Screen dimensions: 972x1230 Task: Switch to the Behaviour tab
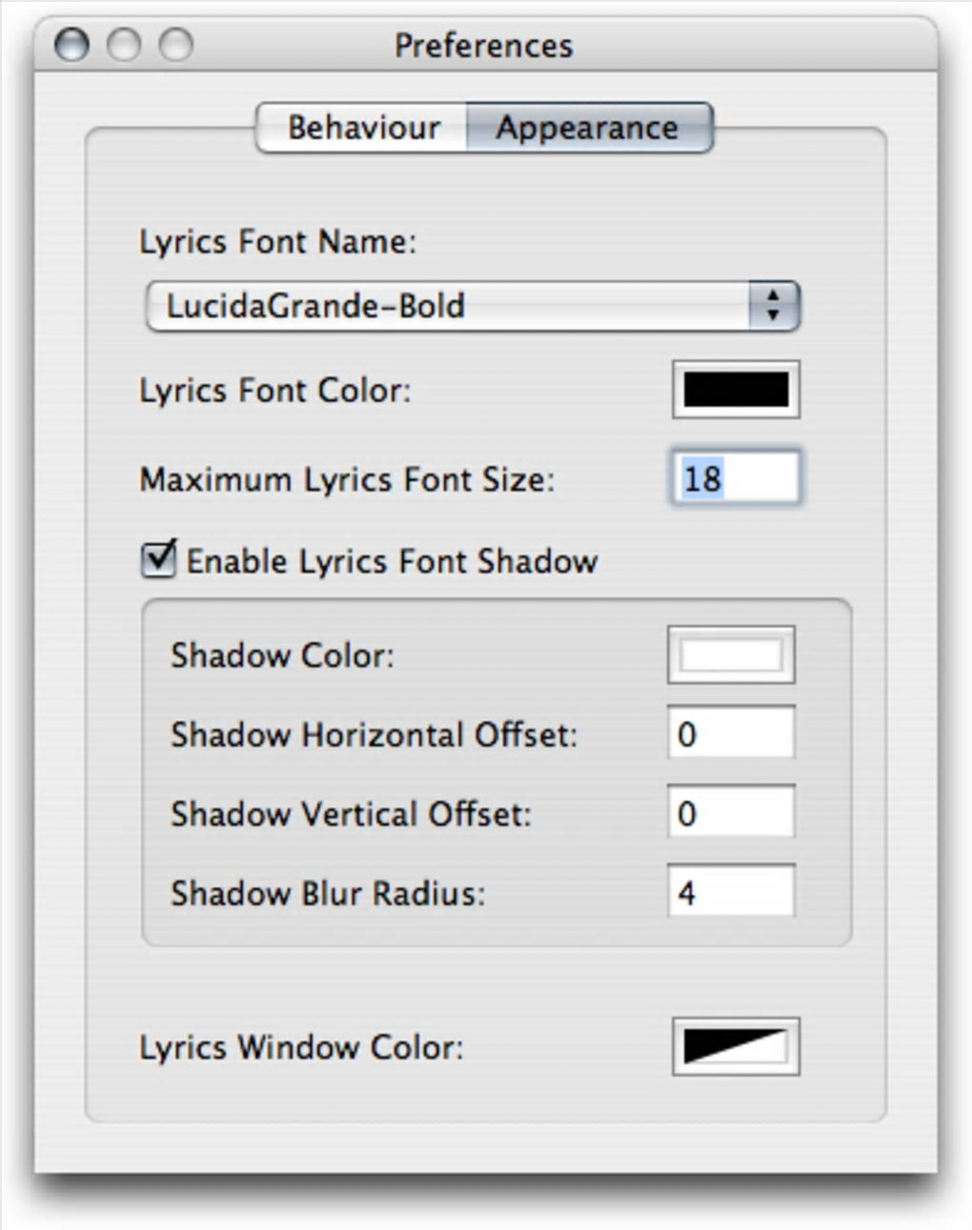point(363,128)
